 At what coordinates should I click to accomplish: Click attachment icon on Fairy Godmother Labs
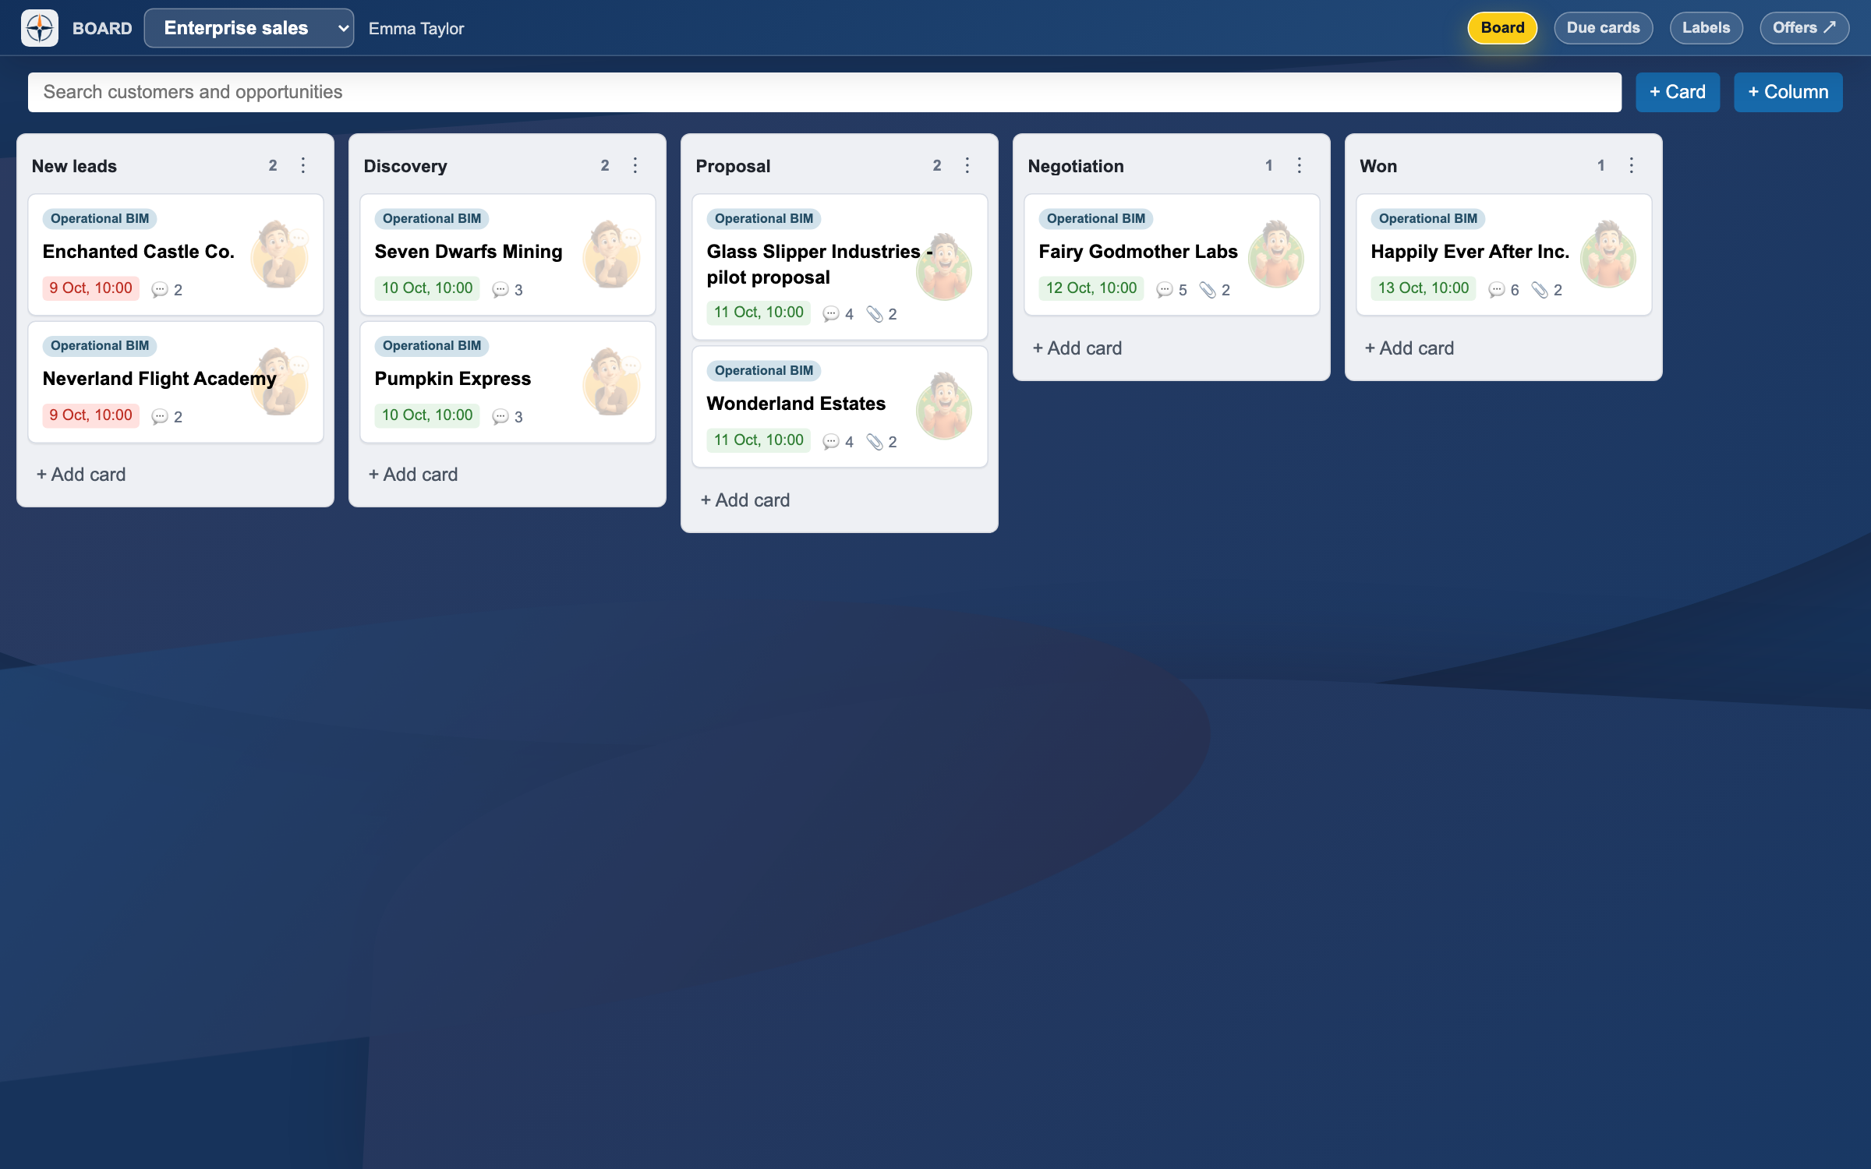(1208, 290)
